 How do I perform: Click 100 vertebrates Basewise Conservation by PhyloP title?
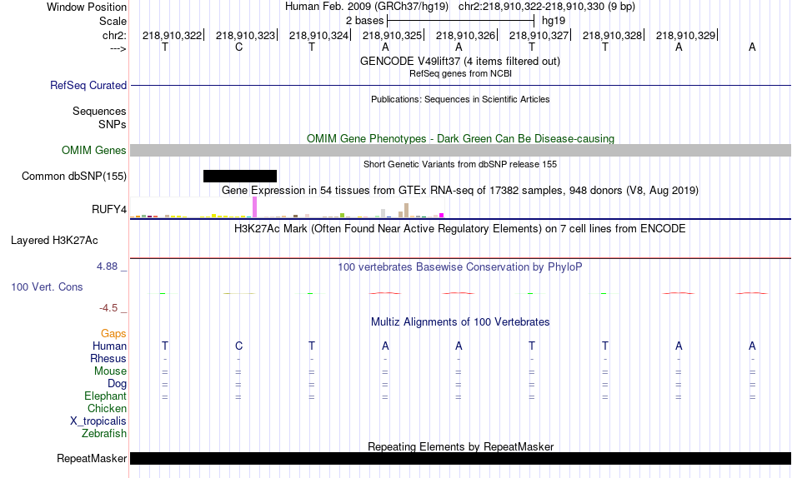[x=460, y=267]
